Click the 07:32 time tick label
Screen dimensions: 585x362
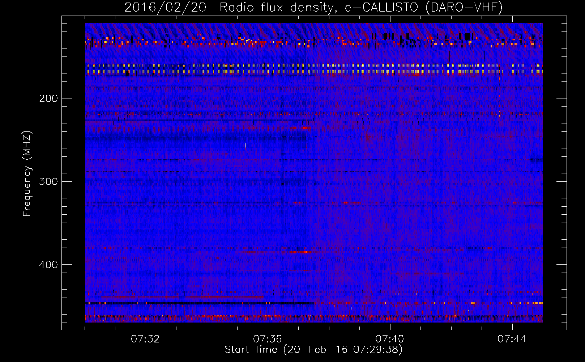(x=145, y=339)
